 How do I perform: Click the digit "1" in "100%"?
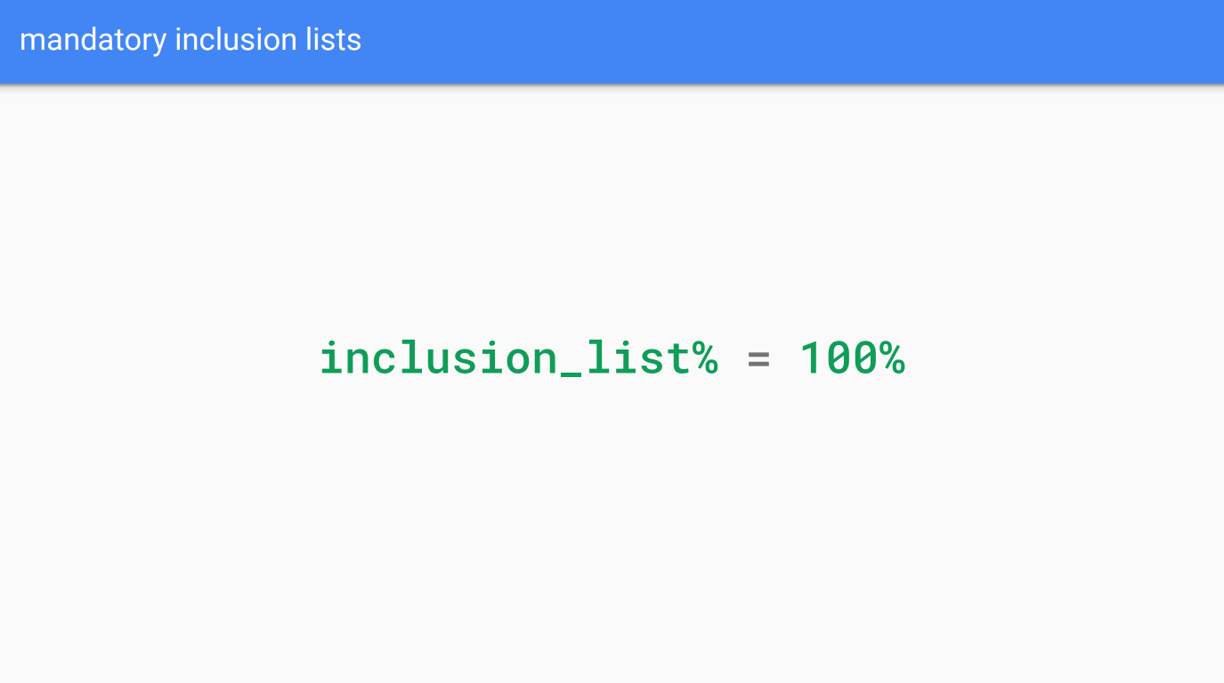[x=812, y=358]
